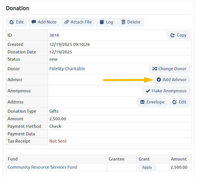Open the Community Resource Services Fund link
Viewport: 197px width, 177px height.
coord(42,167)
